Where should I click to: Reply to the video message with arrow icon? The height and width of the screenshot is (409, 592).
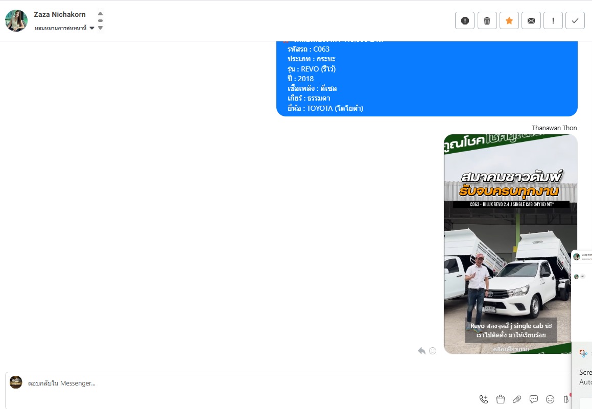[422, 351]
